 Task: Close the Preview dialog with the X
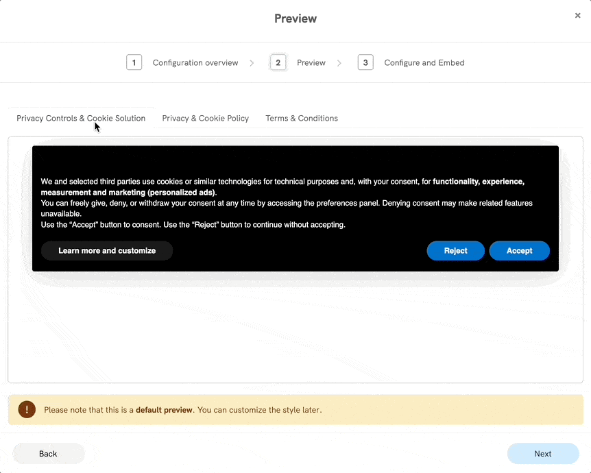(578, 15)
